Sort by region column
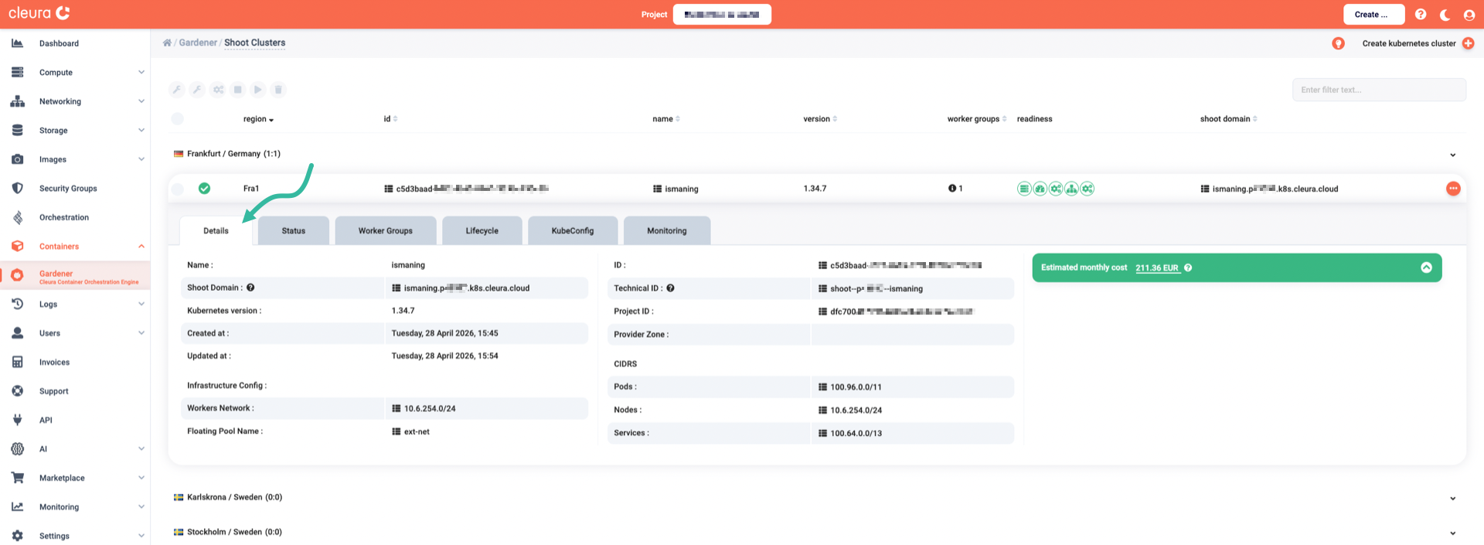This screenshot has width=1484, height=545. tap(258, 119)
